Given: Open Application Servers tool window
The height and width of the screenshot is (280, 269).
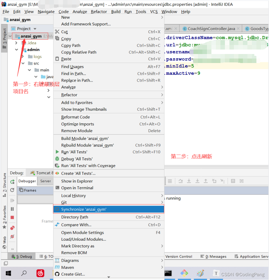Looking at the screenshot, I should (x=251, y=256).
